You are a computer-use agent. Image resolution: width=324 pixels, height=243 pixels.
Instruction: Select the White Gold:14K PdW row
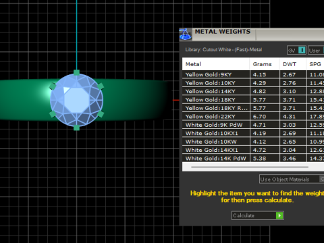coord(253,158)
